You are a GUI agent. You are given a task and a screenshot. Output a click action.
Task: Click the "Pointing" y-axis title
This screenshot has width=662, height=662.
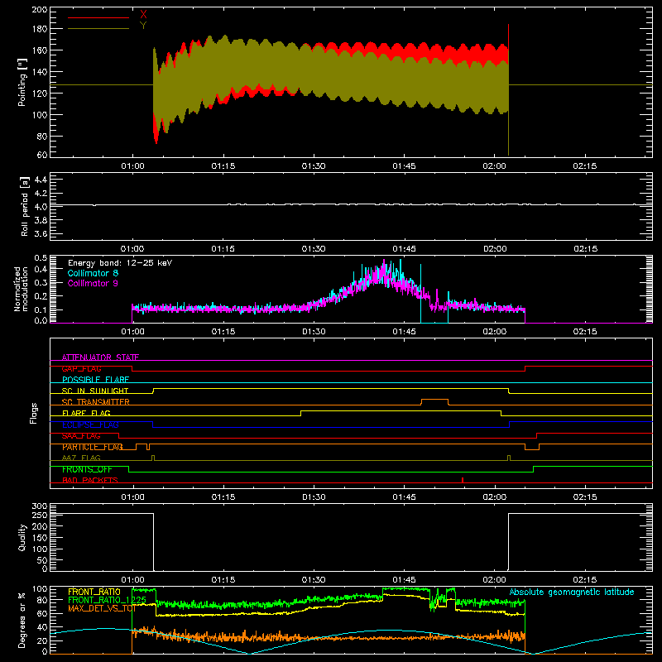click(x=22, y=82)
